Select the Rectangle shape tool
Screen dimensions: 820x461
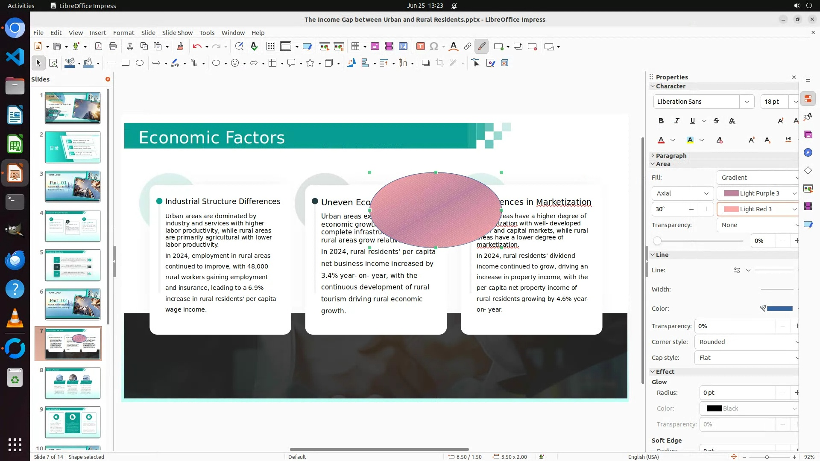point(126,63)
